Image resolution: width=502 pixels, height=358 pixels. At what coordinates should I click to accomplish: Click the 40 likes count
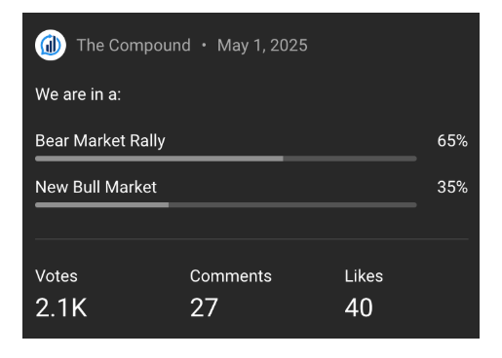click(x=359, y=307)
